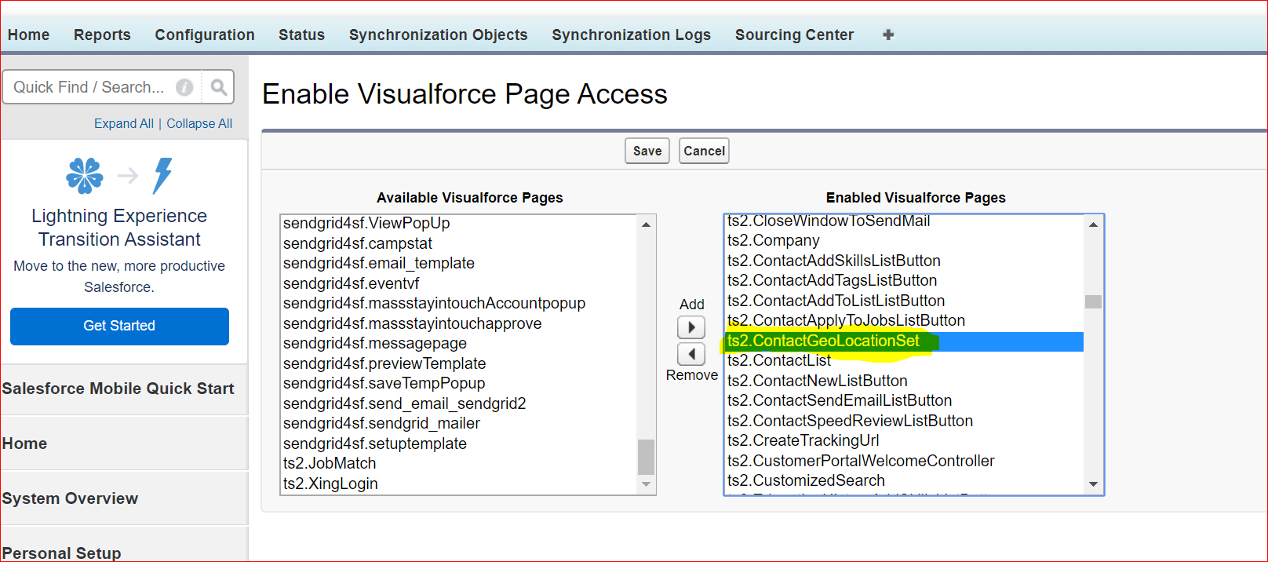Screen dimensions: 1268x562
Task: Open the Home tab
Action: coord(28,35)
